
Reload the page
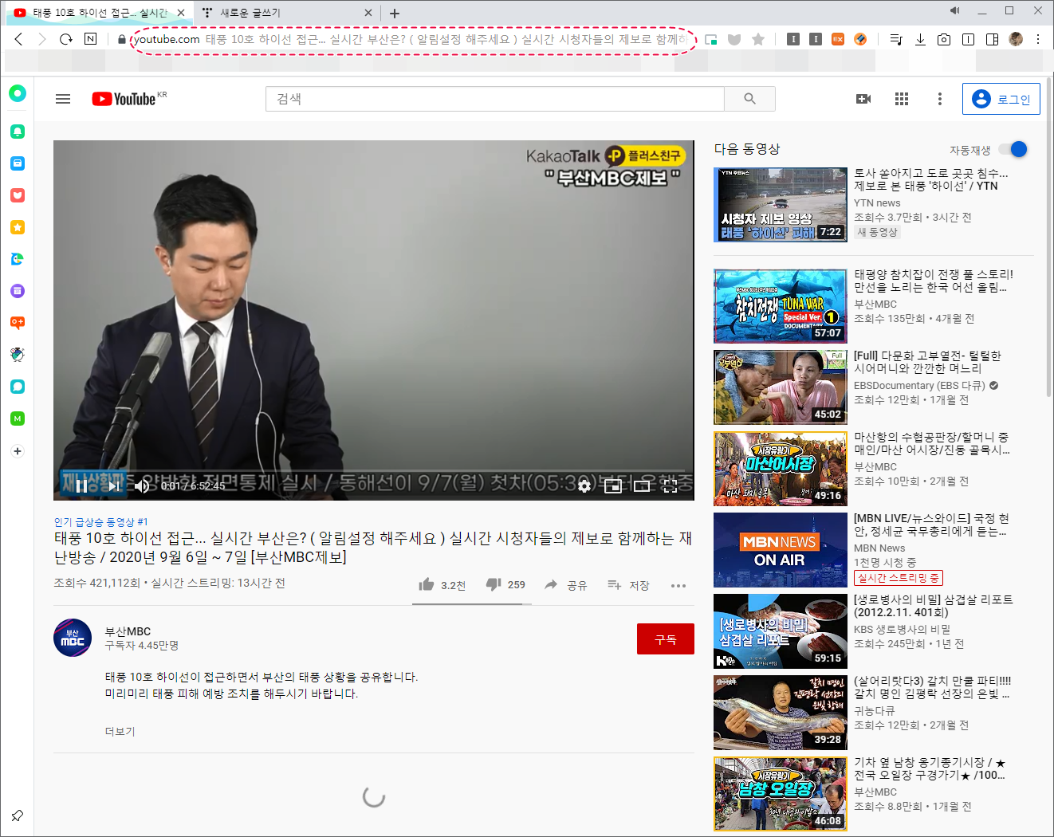(66, 39)
